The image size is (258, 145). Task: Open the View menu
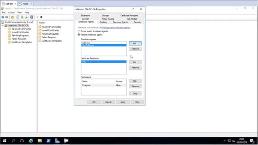click(19, 12)
